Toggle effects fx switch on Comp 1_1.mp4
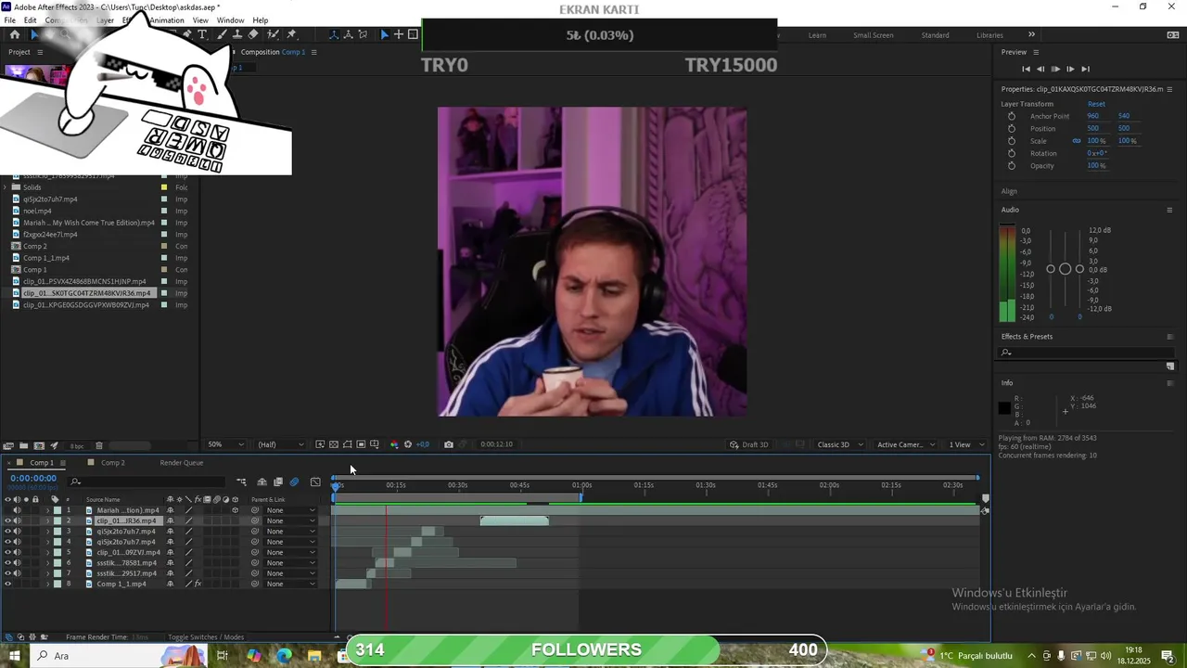1187x668 pixels. point(198,584)
